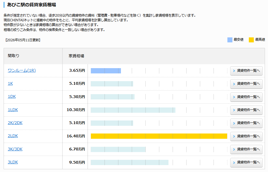Open the 2K/2DK floor plan link
This screenshot has width=268, height=172.
point(15,123)
